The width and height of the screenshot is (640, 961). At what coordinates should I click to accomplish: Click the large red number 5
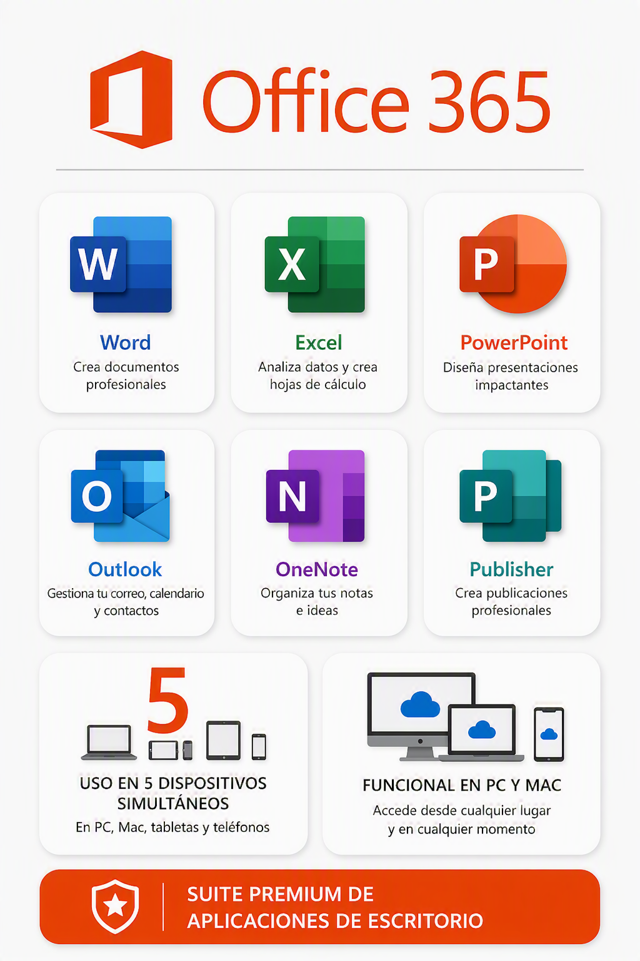click(x=167, y=700)
